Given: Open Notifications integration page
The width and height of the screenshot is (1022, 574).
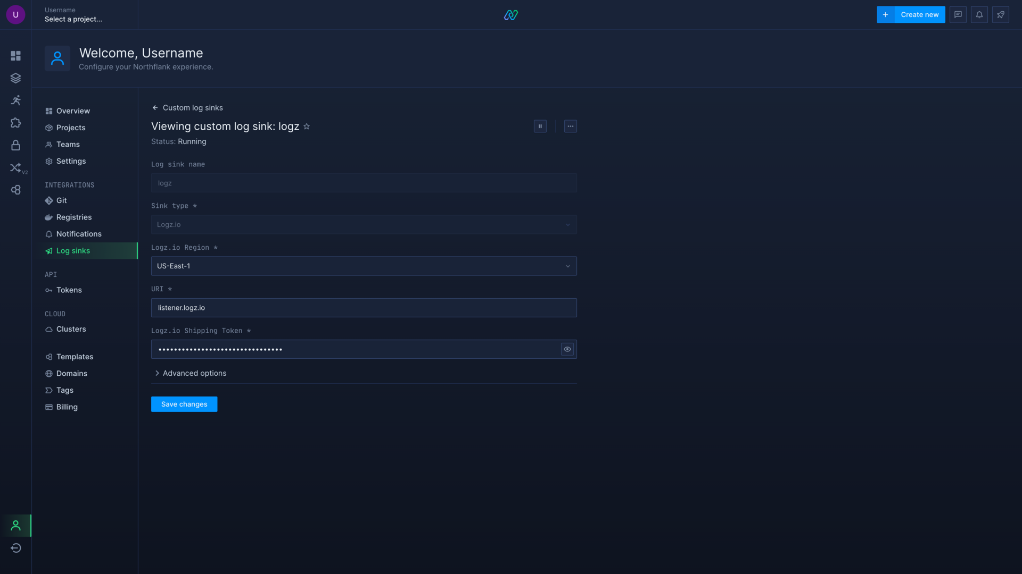Looking at the screenshot, I should 73,234.
